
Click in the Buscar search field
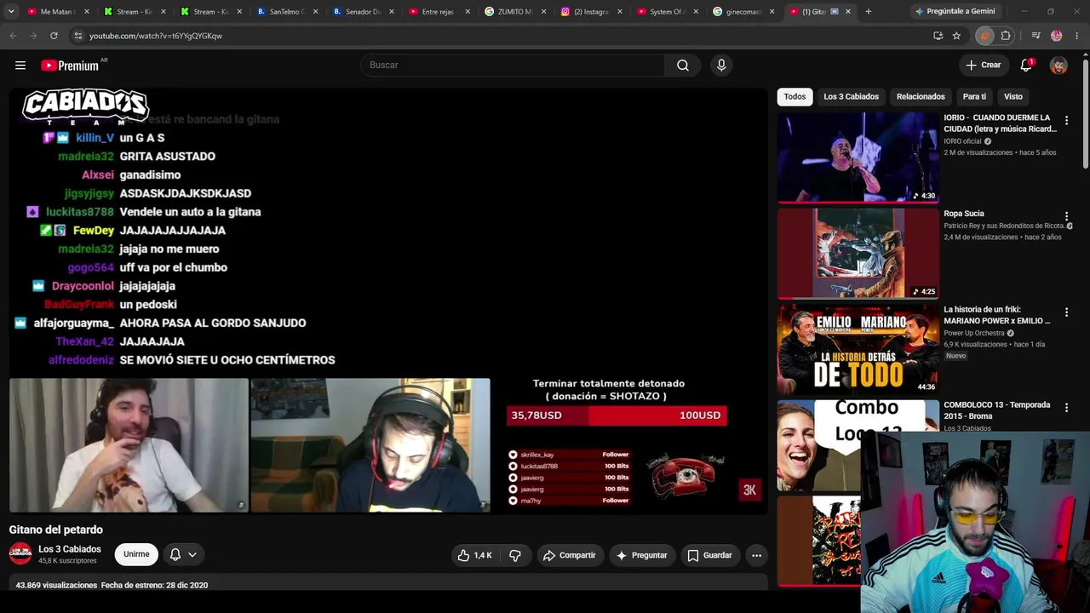click(513, 66)
